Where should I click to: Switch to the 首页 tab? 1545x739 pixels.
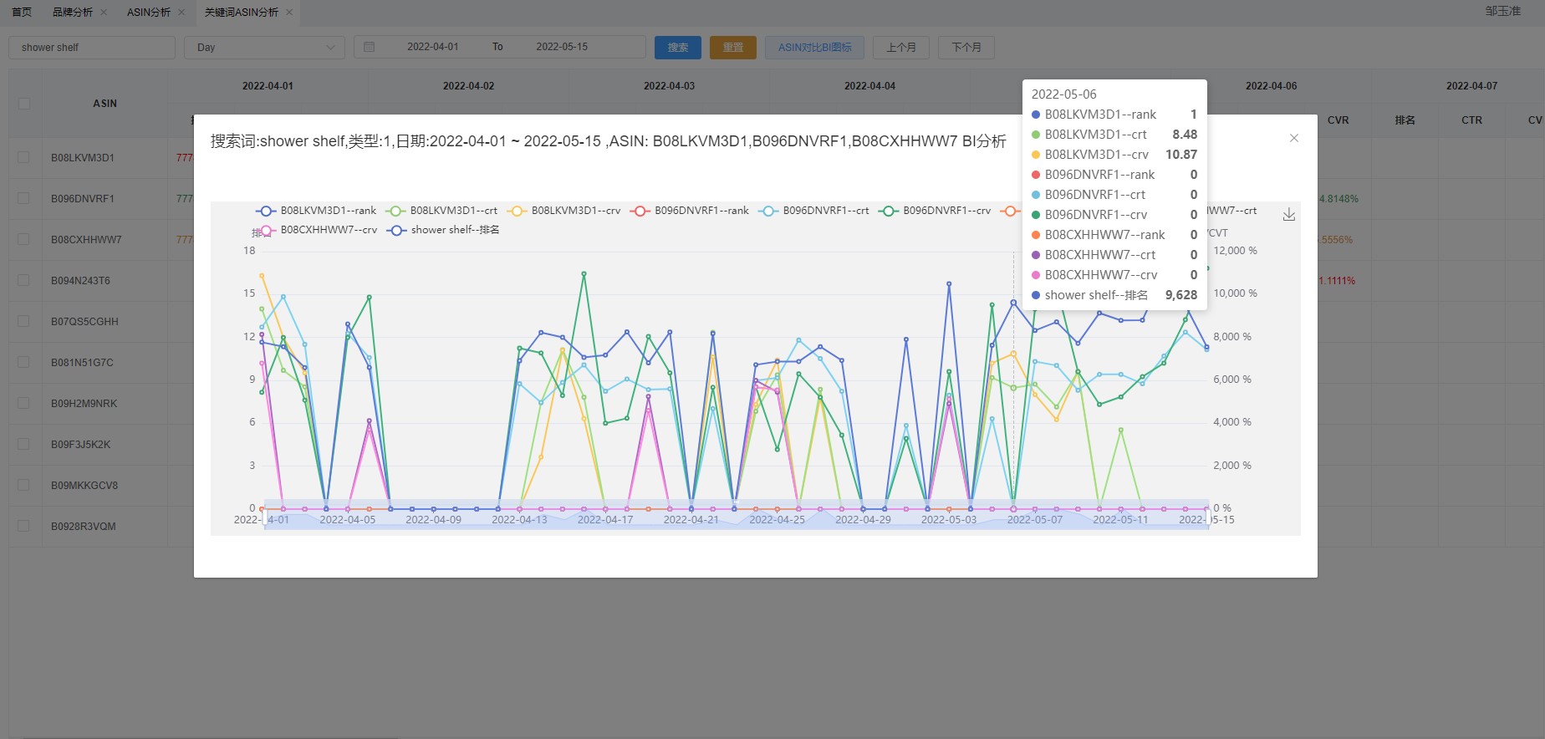click(22, 12)
